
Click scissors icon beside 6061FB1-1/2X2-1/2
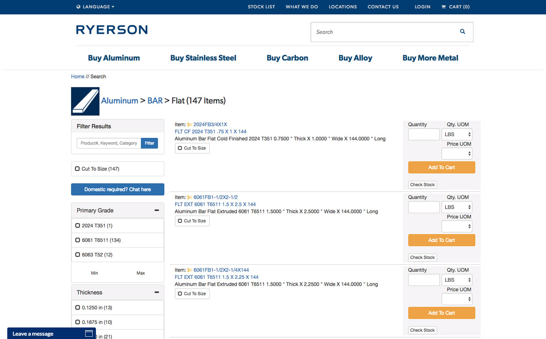click(190, 197)
